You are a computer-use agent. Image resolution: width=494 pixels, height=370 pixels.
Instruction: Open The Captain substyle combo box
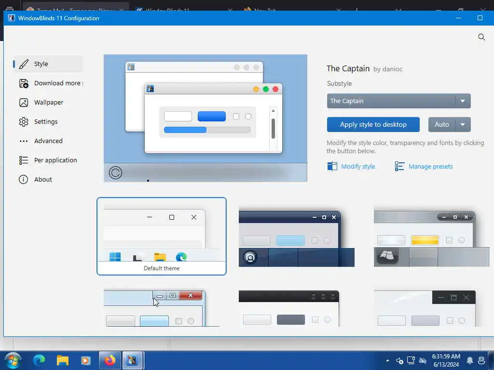pyautogui.click(x=398, y=101)
